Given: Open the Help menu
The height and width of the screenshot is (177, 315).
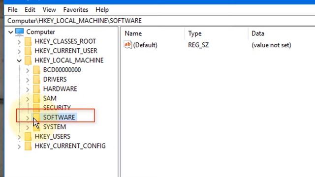Looking at the screenshot, I should 102,10.
